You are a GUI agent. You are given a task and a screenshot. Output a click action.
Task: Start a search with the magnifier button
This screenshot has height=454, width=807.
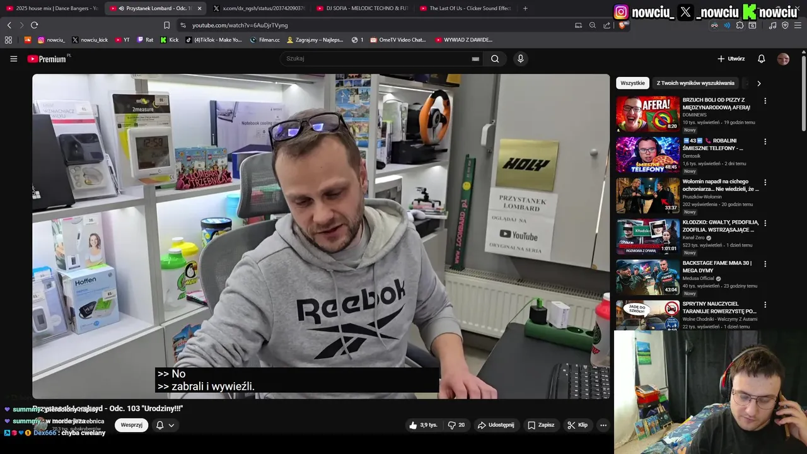click(x=495, y=59)
